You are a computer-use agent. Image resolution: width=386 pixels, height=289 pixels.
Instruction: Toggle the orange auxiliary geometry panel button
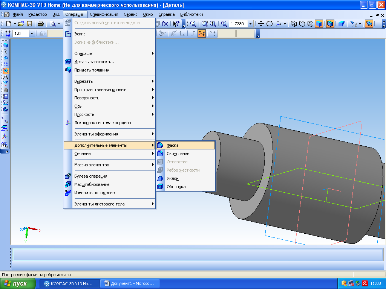click(6, 71)
